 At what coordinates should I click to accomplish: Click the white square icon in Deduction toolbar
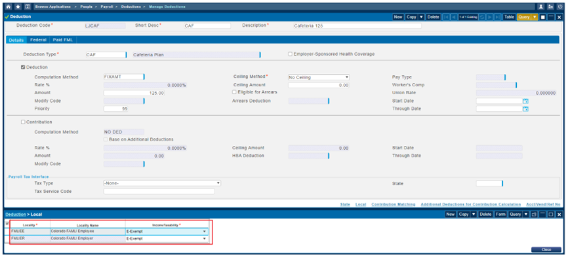click(542, 17)
